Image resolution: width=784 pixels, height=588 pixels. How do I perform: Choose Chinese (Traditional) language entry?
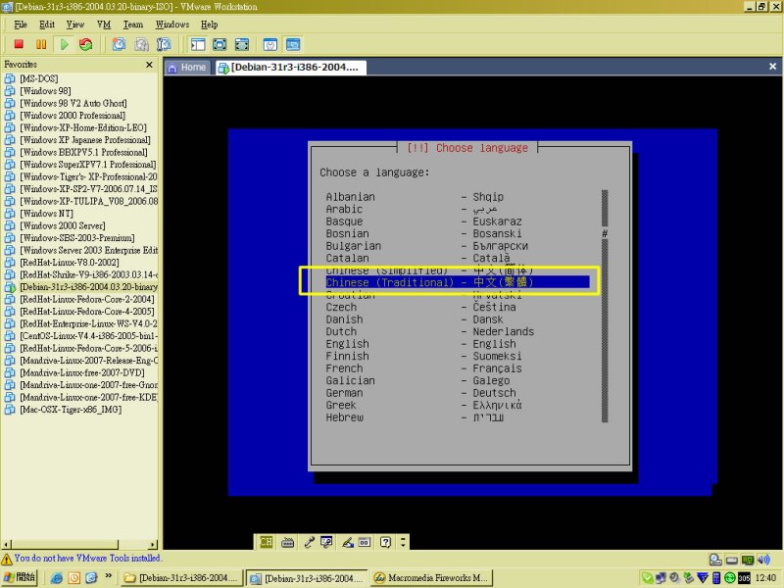point(457,282)
